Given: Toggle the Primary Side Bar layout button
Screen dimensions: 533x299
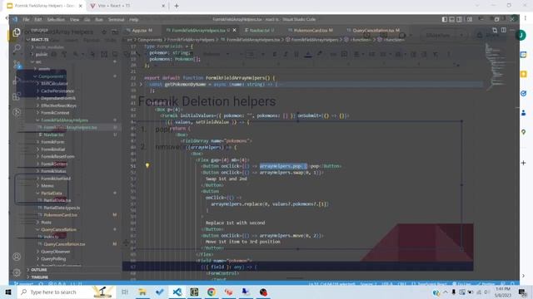Looking at the screenshot, I should tap(444, 19).
